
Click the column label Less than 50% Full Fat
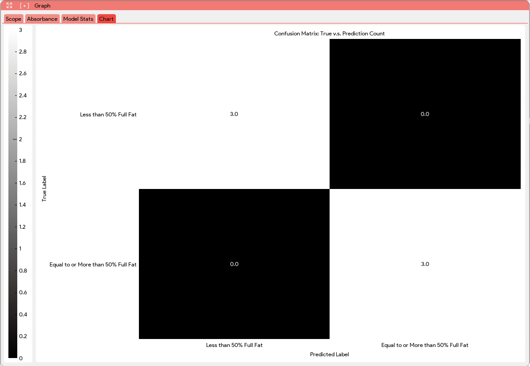[234, 345]
